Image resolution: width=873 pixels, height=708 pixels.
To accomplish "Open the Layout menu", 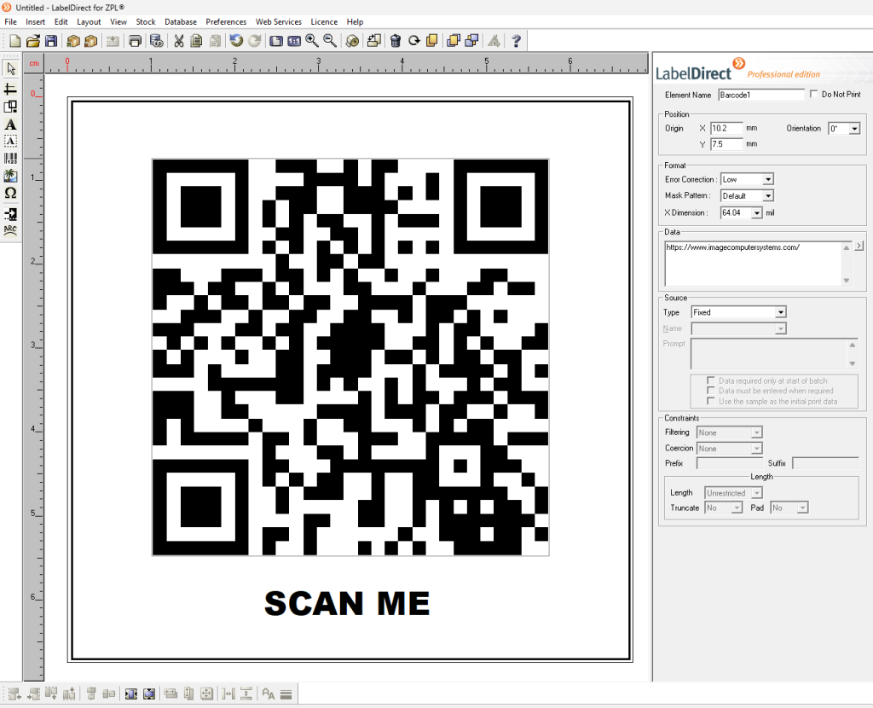I will pos(89,21).
